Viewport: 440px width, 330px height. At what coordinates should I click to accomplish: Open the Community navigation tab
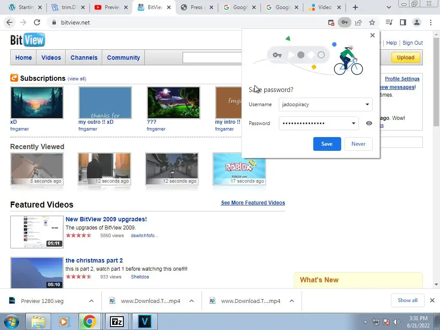click(123, 58)
